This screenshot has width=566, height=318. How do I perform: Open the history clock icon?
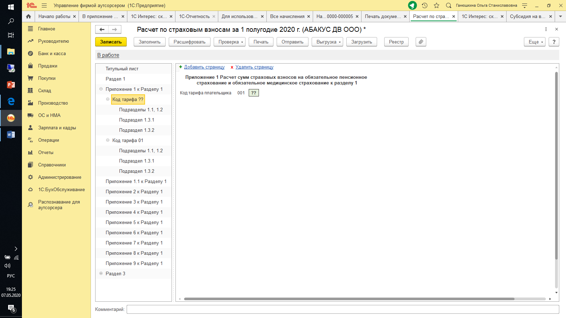[x=424, y=5]
